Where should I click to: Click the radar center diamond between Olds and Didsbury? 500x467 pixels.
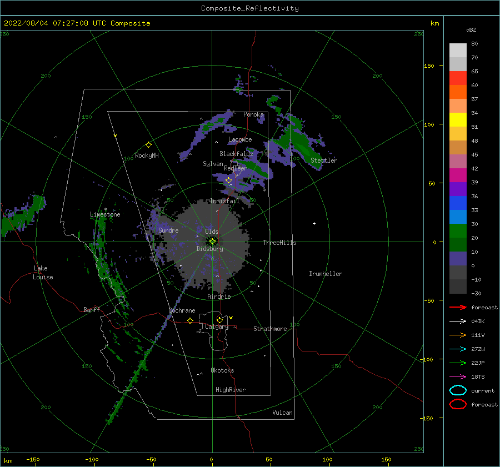click(x=212, y=242)
